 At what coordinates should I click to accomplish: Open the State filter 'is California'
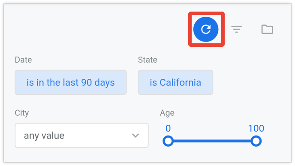(175, 82)
